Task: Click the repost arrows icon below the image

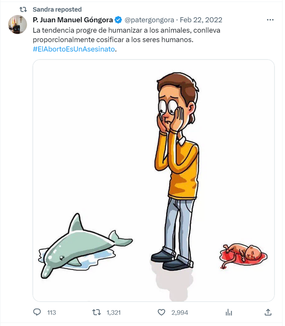Action: [96, 312]
